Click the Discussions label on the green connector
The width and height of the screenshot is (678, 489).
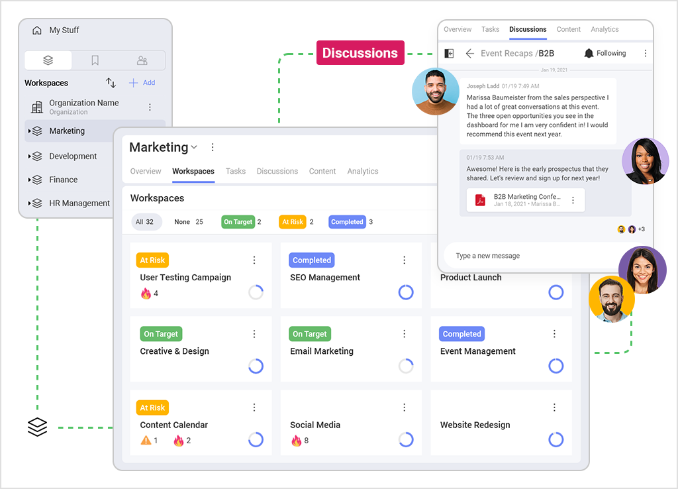360,52
